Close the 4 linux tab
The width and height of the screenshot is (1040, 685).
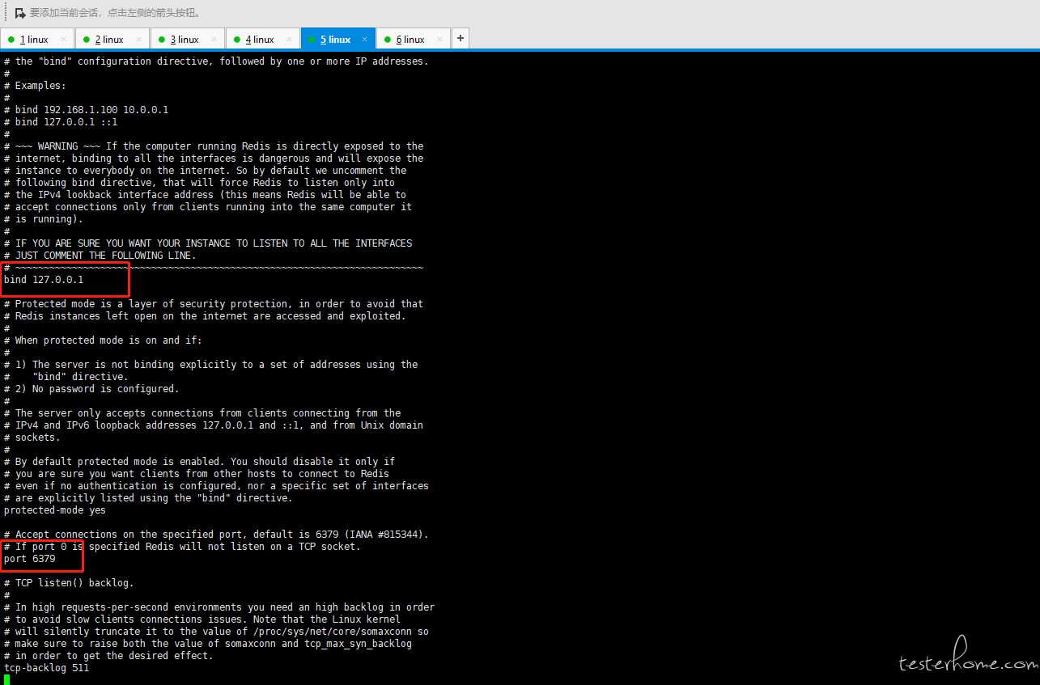[x=289, y=39]
